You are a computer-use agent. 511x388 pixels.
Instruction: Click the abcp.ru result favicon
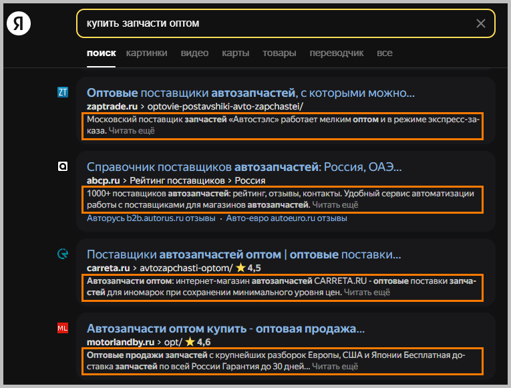tap(63, 166)
